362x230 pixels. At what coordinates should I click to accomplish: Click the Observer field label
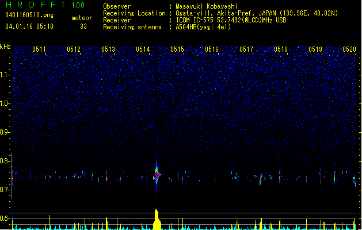(117, 6)
